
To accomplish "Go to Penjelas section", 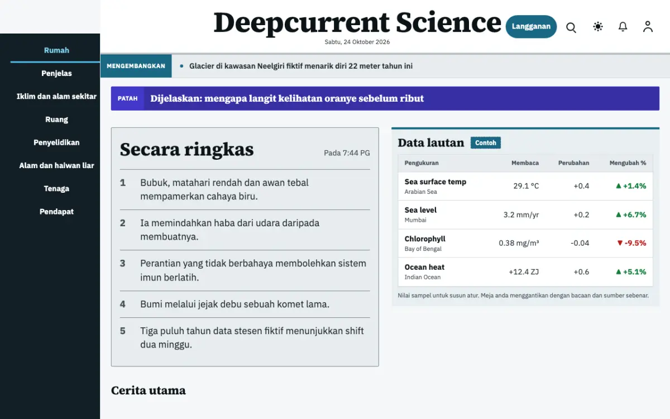I will [x=56, y=73].
